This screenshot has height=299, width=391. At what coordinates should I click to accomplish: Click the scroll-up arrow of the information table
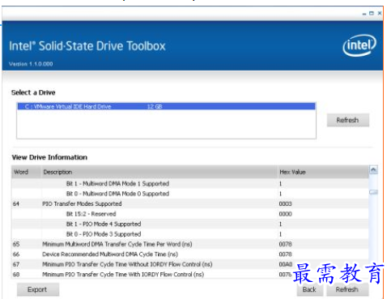point(373,170)
